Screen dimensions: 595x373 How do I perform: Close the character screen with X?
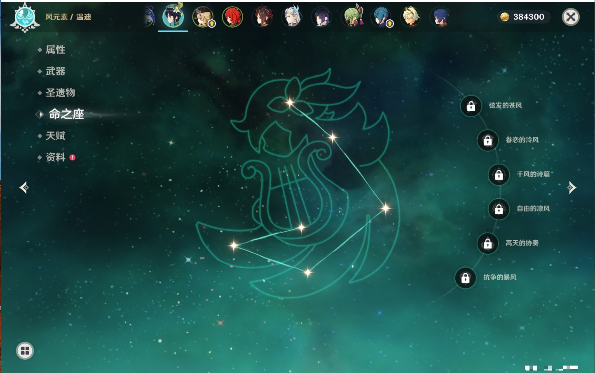coord(571,17)
